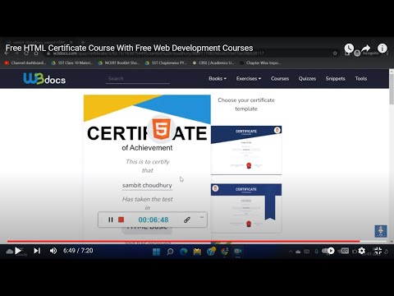Open 'Channel dashboard' bookmark

[25, 63]
